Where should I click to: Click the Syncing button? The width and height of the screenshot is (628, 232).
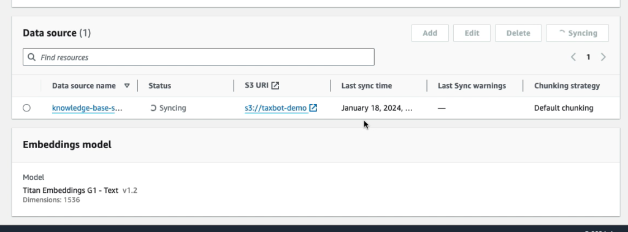(x=578, y=33)
